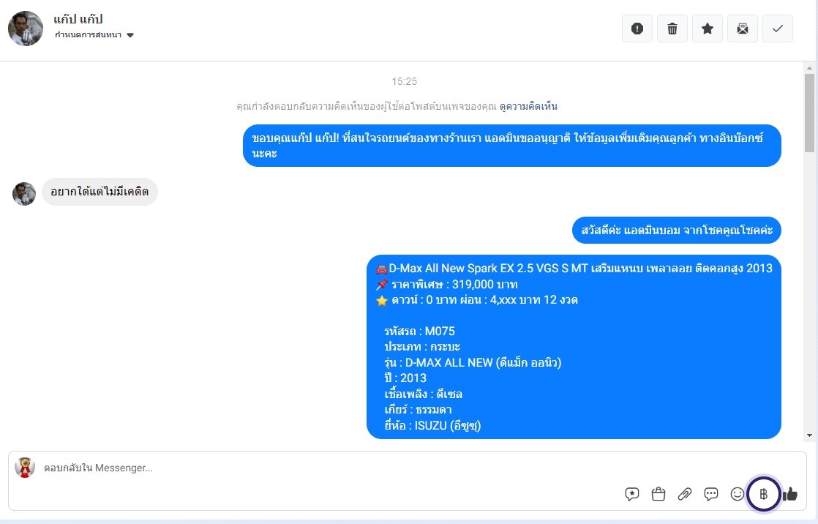Open the customer's profile picture in header
Viewport: 818px width, 524px height.
coord(26,29)
